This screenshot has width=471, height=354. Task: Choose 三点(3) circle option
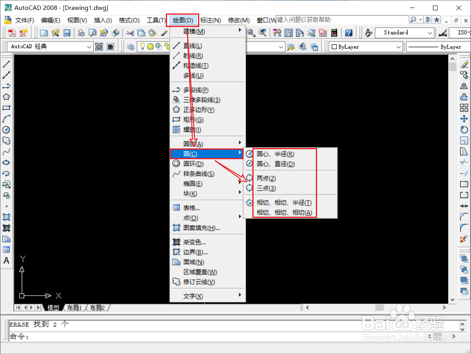pos(290,188)
